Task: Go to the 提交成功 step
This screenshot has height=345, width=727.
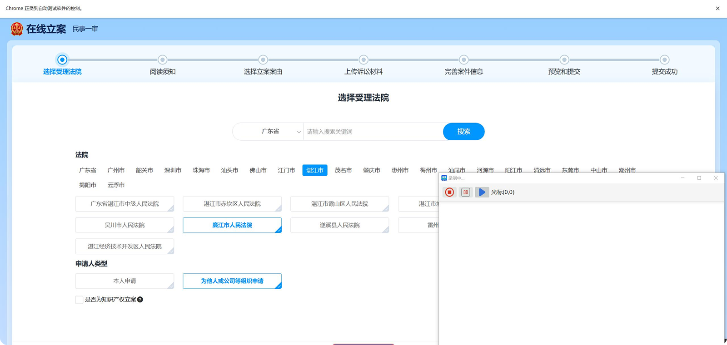Action: tap(665, 65)
